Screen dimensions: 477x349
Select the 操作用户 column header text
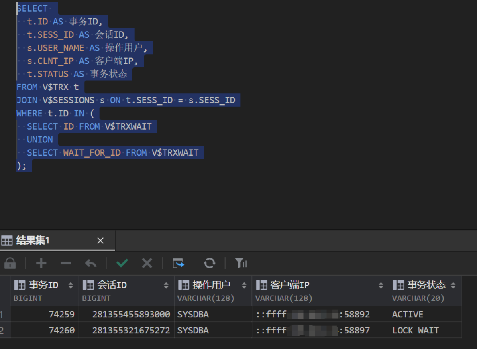point(212,285)
